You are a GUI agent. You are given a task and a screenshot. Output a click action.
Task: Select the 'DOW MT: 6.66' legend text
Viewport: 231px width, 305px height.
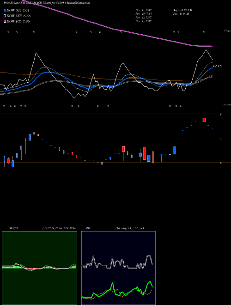(x=18, y=16)
